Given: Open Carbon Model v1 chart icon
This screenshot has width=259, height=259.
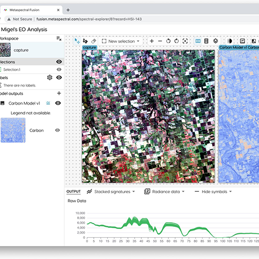Looking at the screenshot, I should click(x=48, y=103).
